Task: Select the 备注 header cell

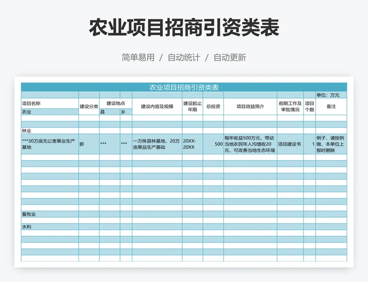Action: [331, 107]
